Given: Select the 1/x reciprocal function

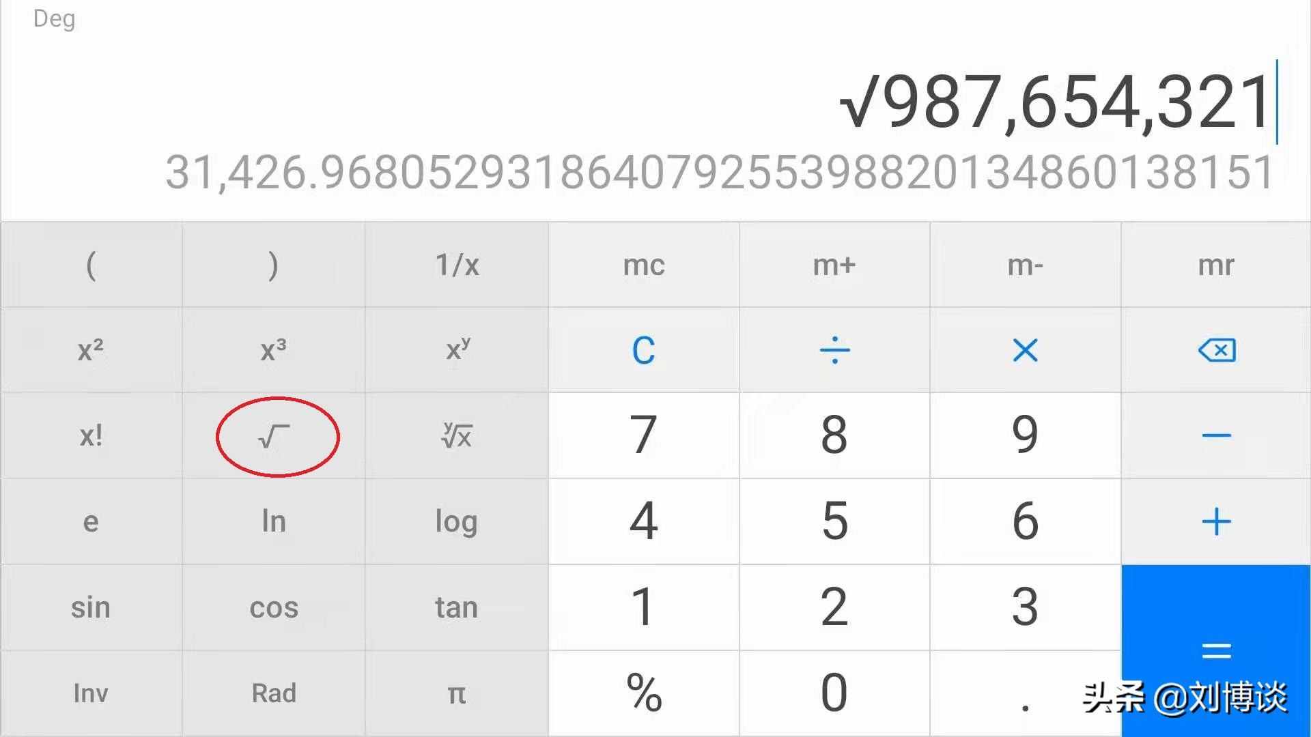Looking at the screenshot, I should [x=455, y=263].
